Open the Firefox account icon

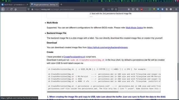[137, 9]
